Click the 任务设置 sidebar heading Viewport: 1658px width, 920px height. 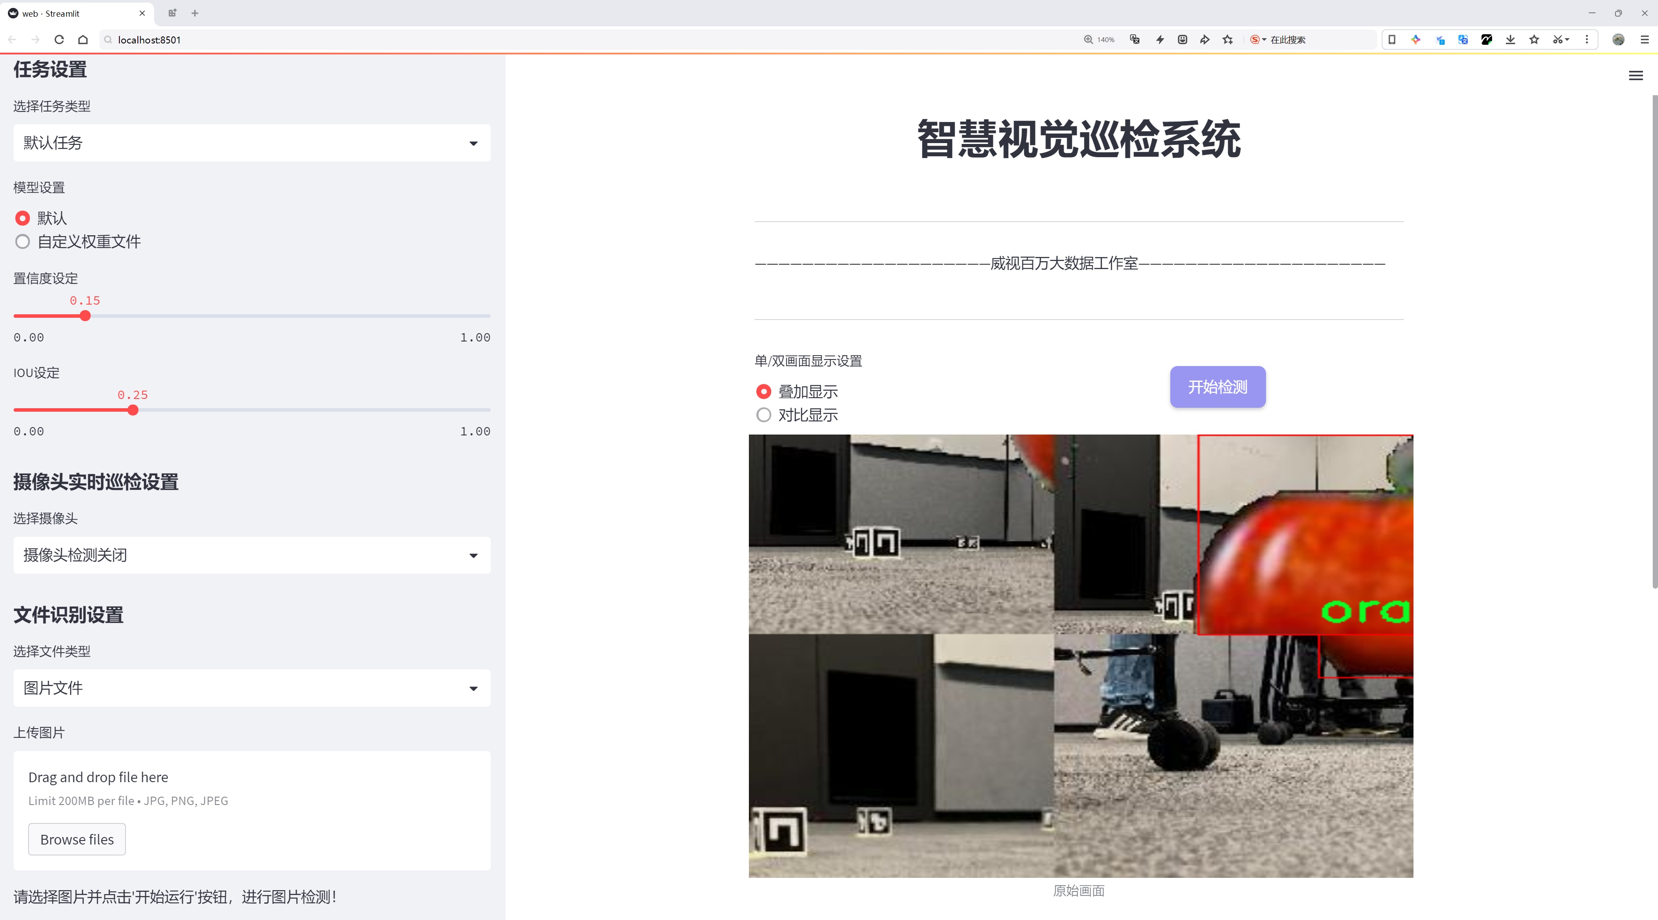[50, 69]
